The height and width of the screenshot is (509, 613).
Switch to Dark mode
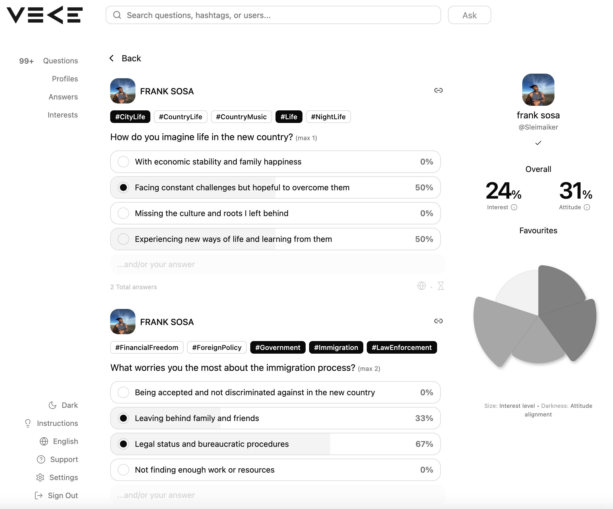[63, 405]
